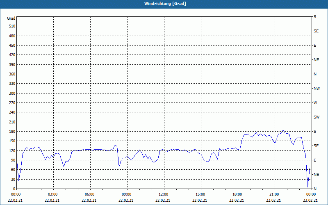Image resolution: width=328 pixels, height=205 pixels.
Task: Click the NE compass label between 30 and 60
Action: (x=316, y=175)
